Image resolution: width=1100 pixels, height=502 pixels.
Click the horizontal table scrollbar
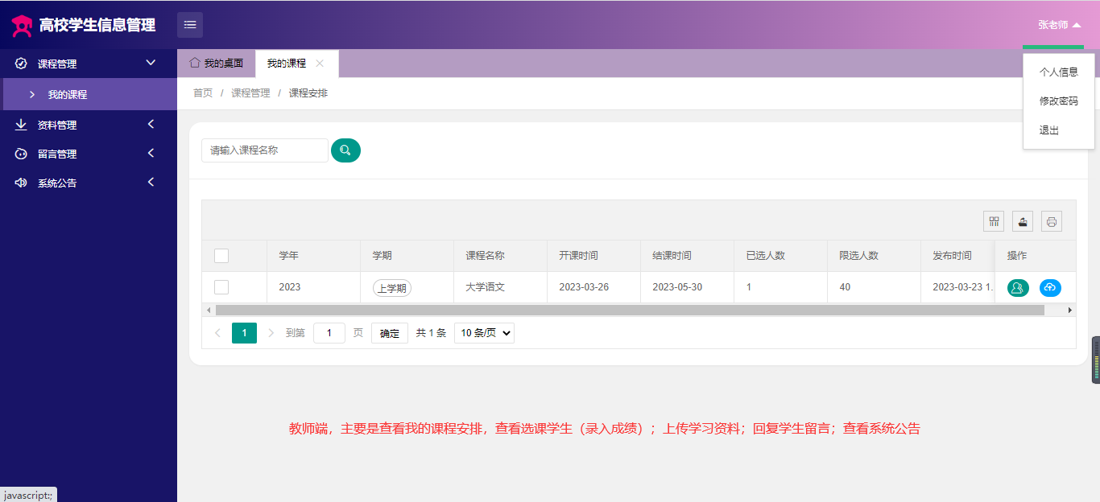[x=630, y=310]
